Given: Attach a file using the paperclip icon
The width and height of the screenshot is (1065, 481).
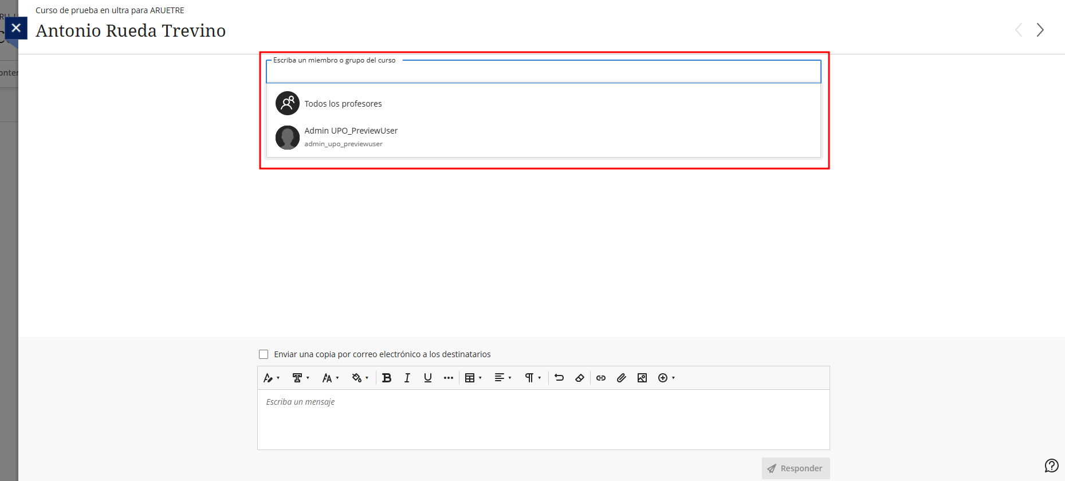Looking at the screenshot, I should pos(621,378).
